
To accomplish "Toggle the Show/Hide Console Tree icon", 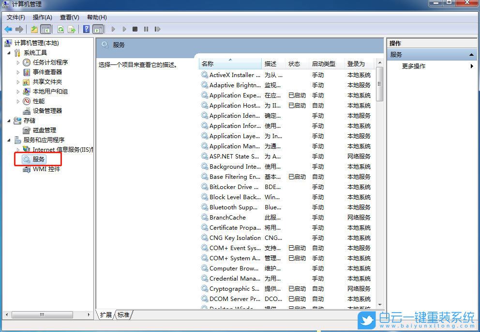I will [46, 29].
